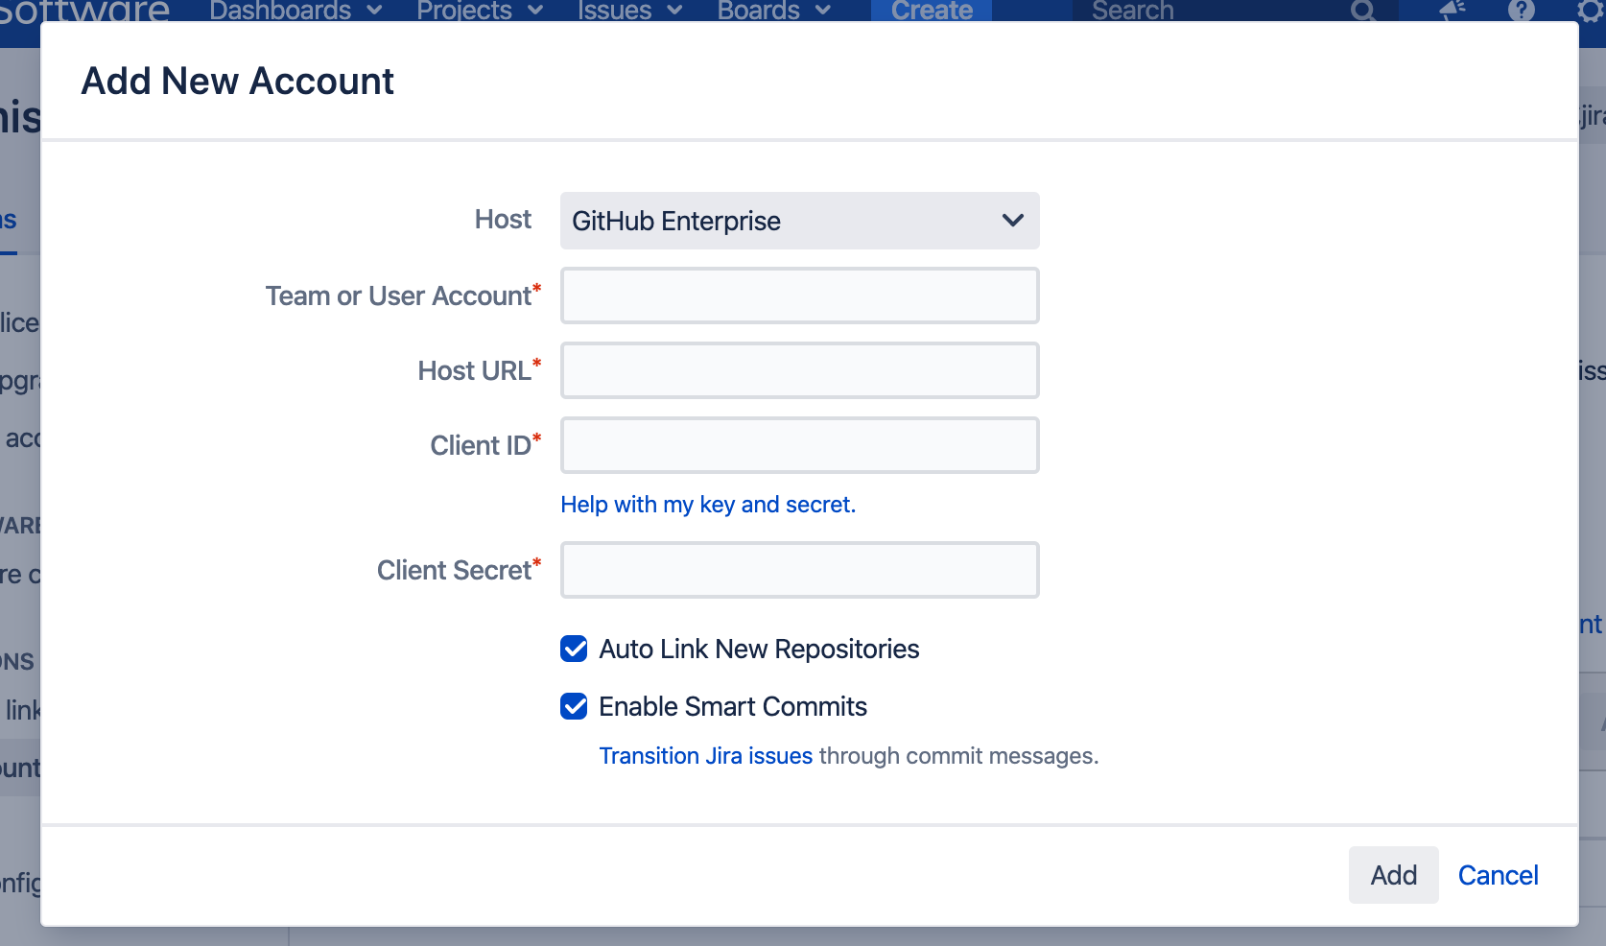
Task: Follow the 'Transition Jira issues' link
Action: (705, 756)
